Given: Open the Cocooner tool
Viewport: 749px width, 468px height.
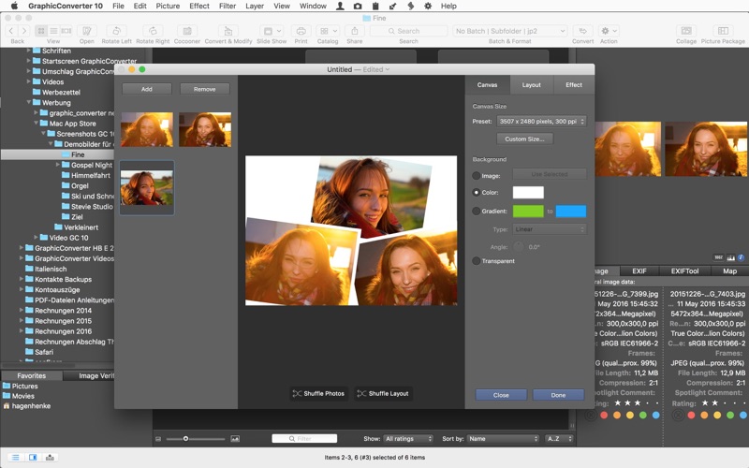Looking at the screenshot, I should point(187,32).
